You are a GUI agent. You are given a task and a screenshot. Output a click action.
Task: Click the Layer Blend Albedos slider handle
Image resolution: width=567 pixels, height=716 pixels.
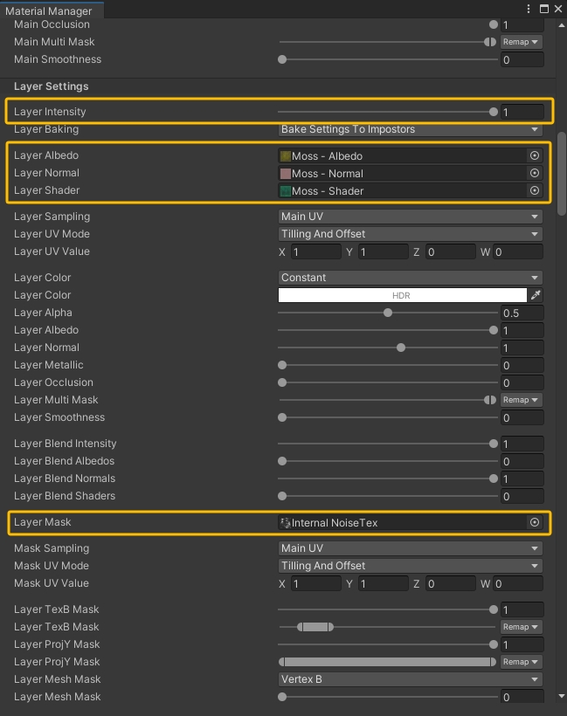[282, 461]
